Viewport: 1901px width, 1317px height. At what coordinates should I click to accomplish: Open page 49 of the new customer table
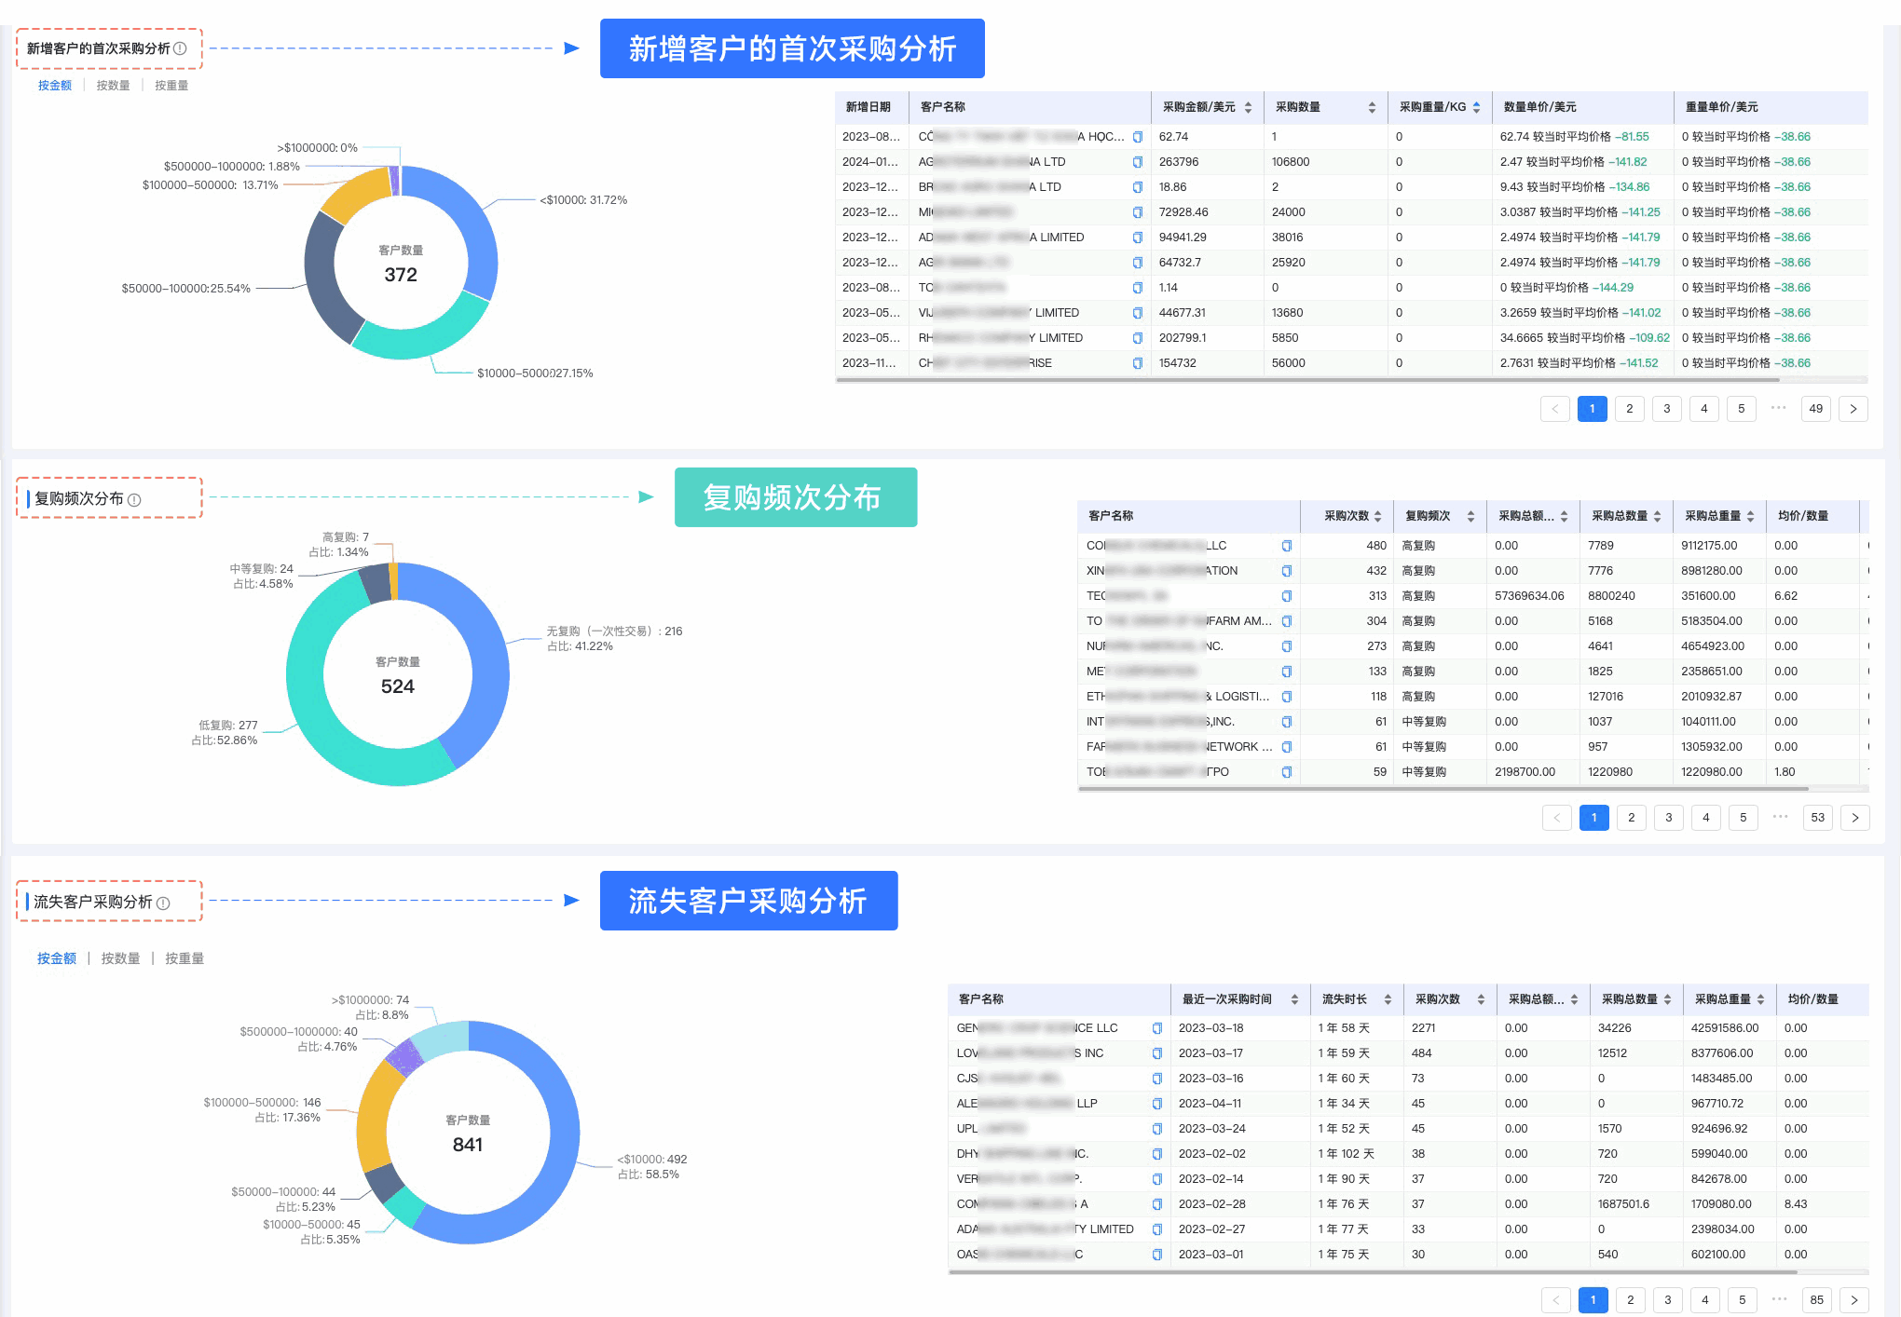(1815, 409)
